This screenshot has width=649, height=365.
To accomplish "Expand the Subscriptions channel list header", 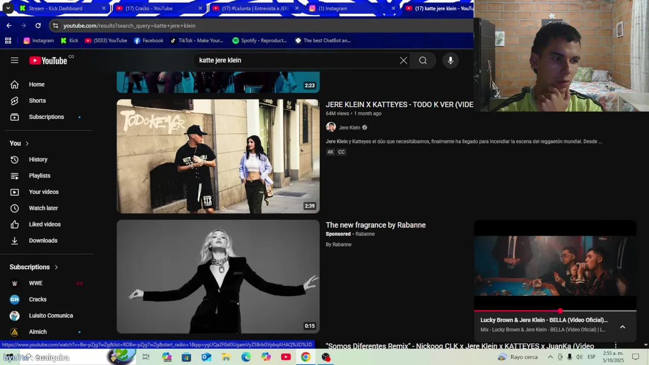I will tap(34, 267).
